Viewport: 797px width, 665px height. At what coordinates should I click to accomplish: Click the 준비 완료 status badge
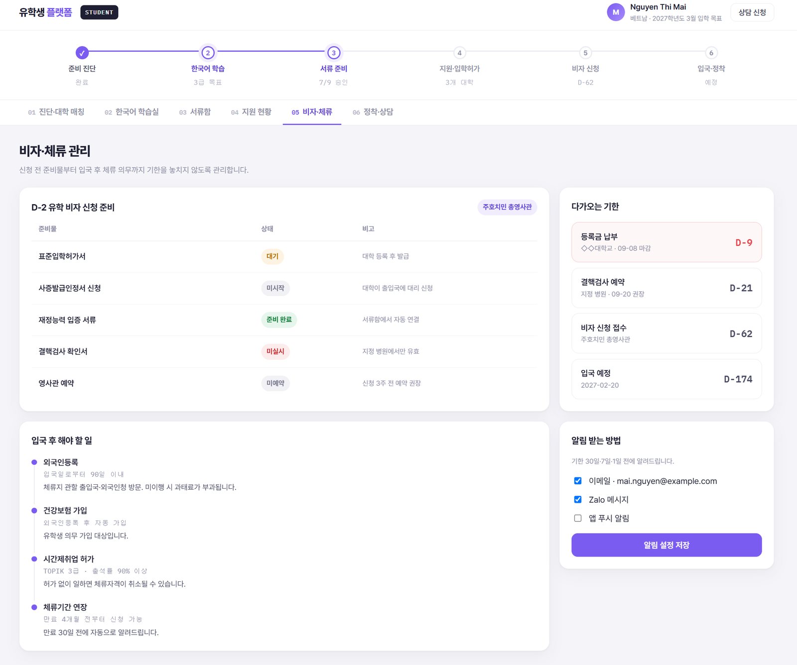point(279,320)
